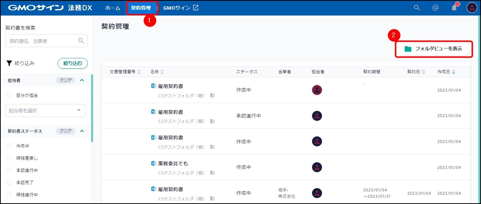Screen dimensions: 481x204
Task: Click the 当事者 column header
Action: [284, 72]
